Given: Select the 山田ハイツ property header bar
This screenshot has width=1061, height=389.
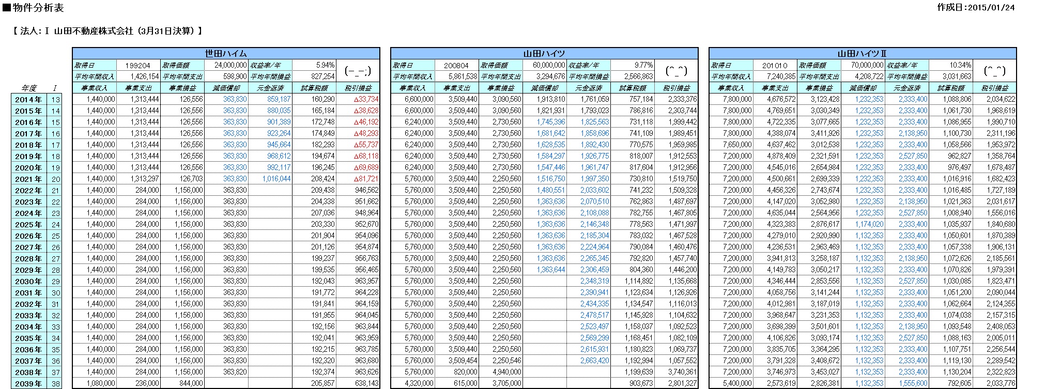Looking at the screenshot, I should [x=544, y=54].
